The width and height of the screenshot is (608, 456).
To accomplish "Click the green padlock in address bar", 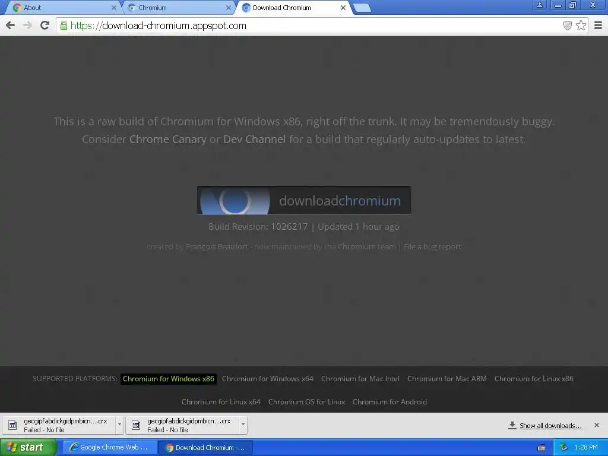I will coord(64,26).
